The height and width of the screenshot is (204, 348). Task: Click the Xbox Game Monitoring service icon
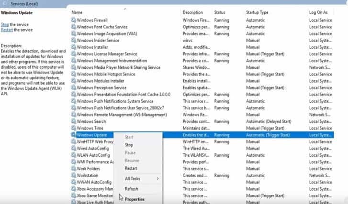point(73,195)
